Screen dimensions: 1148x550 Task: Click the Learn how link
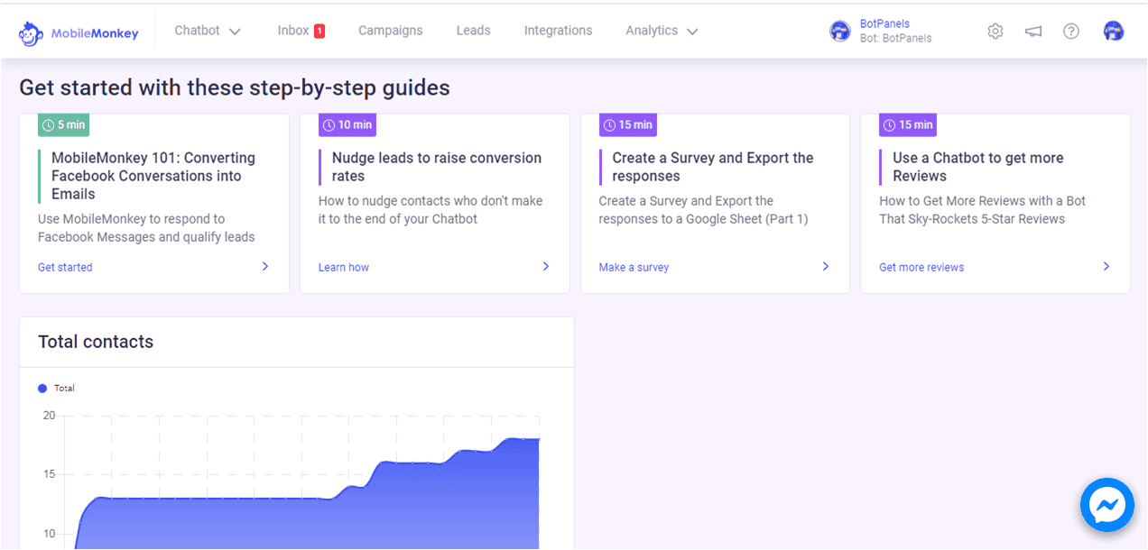tap(344, 267)
